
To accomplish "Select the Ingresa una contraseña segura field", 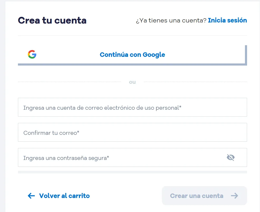I will (x=119, y=158).
